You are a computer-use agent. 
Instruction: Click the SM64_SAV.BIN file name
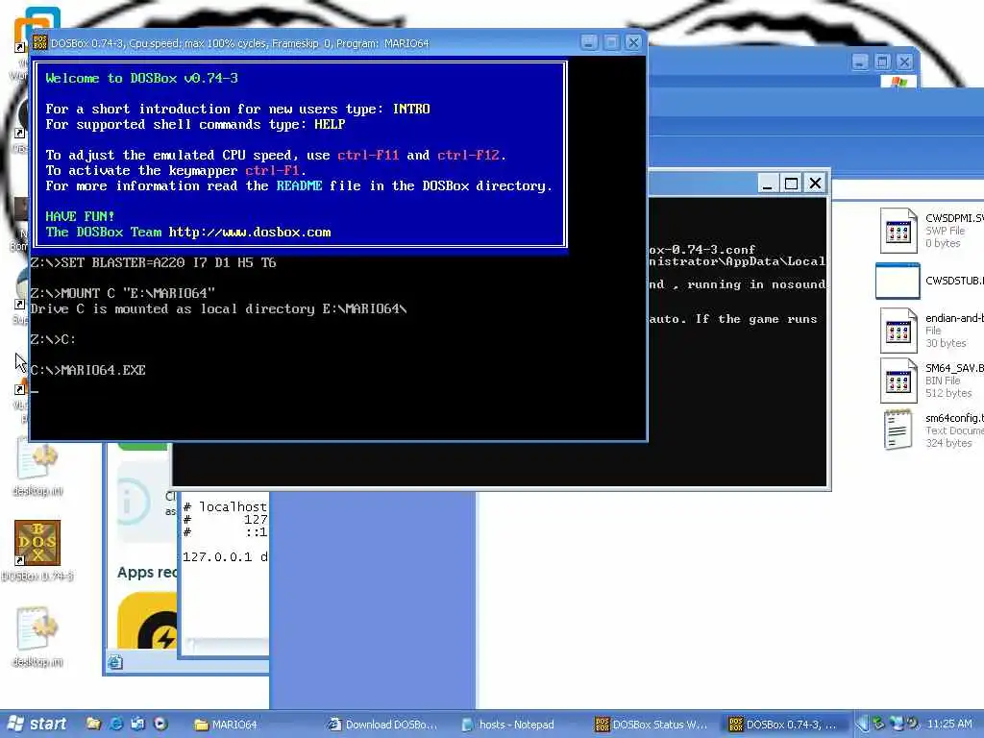[954, 368]
